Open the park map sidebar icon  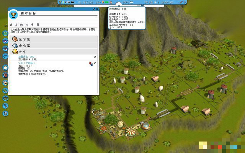[5, 33]
